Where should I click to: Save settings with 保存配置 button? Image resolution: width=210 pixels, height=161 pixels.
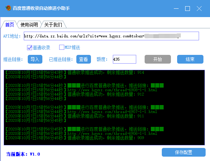184,152
